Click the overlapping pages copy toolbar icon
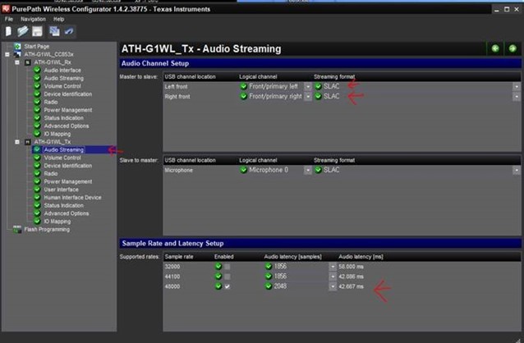 click(54, 31)
